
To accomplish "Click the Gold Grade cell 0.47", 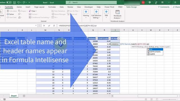I will pyautogui.click(x=104, y=41).
